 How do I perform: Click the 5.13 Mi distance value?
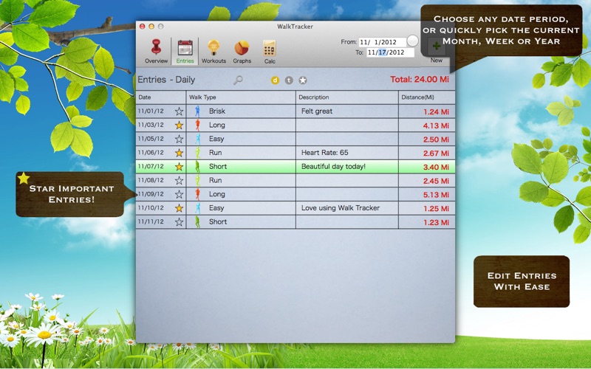click(x=436, y=195)
